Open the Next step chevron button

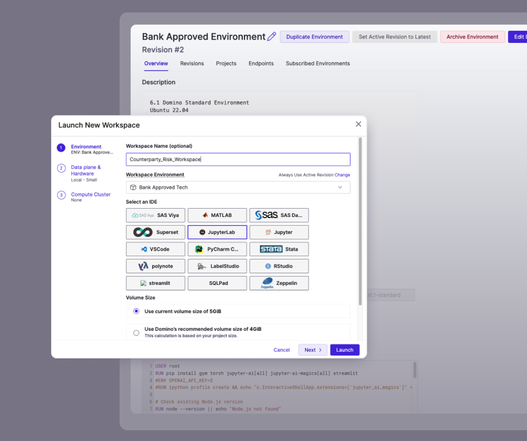pos(312,350)
